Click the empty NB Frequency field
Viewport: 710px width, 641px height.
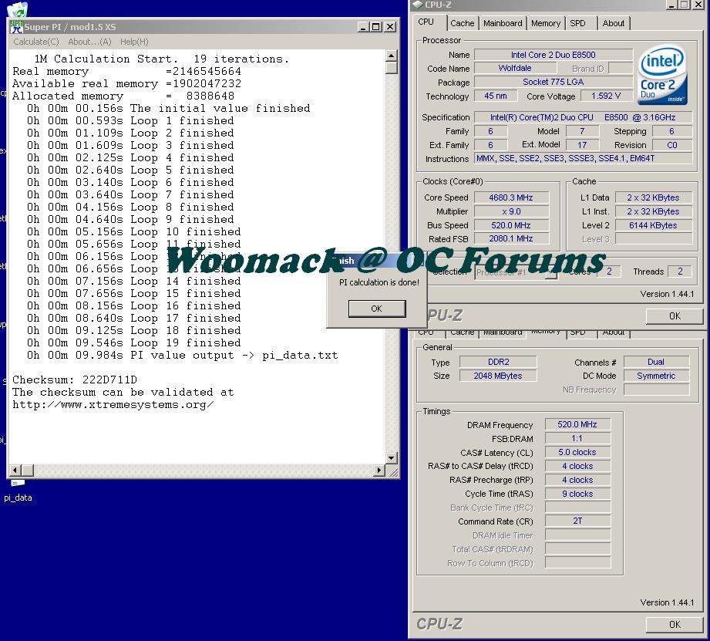(x=656, y=390)
